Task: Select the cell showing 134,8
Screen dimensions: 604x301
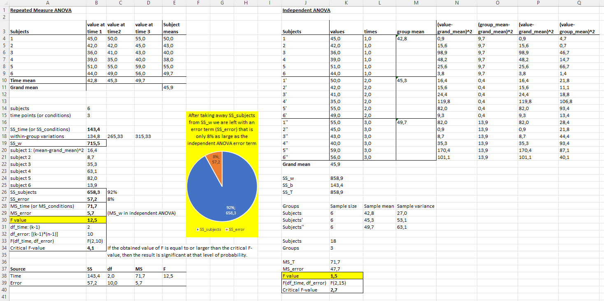Action: (96, 136)
